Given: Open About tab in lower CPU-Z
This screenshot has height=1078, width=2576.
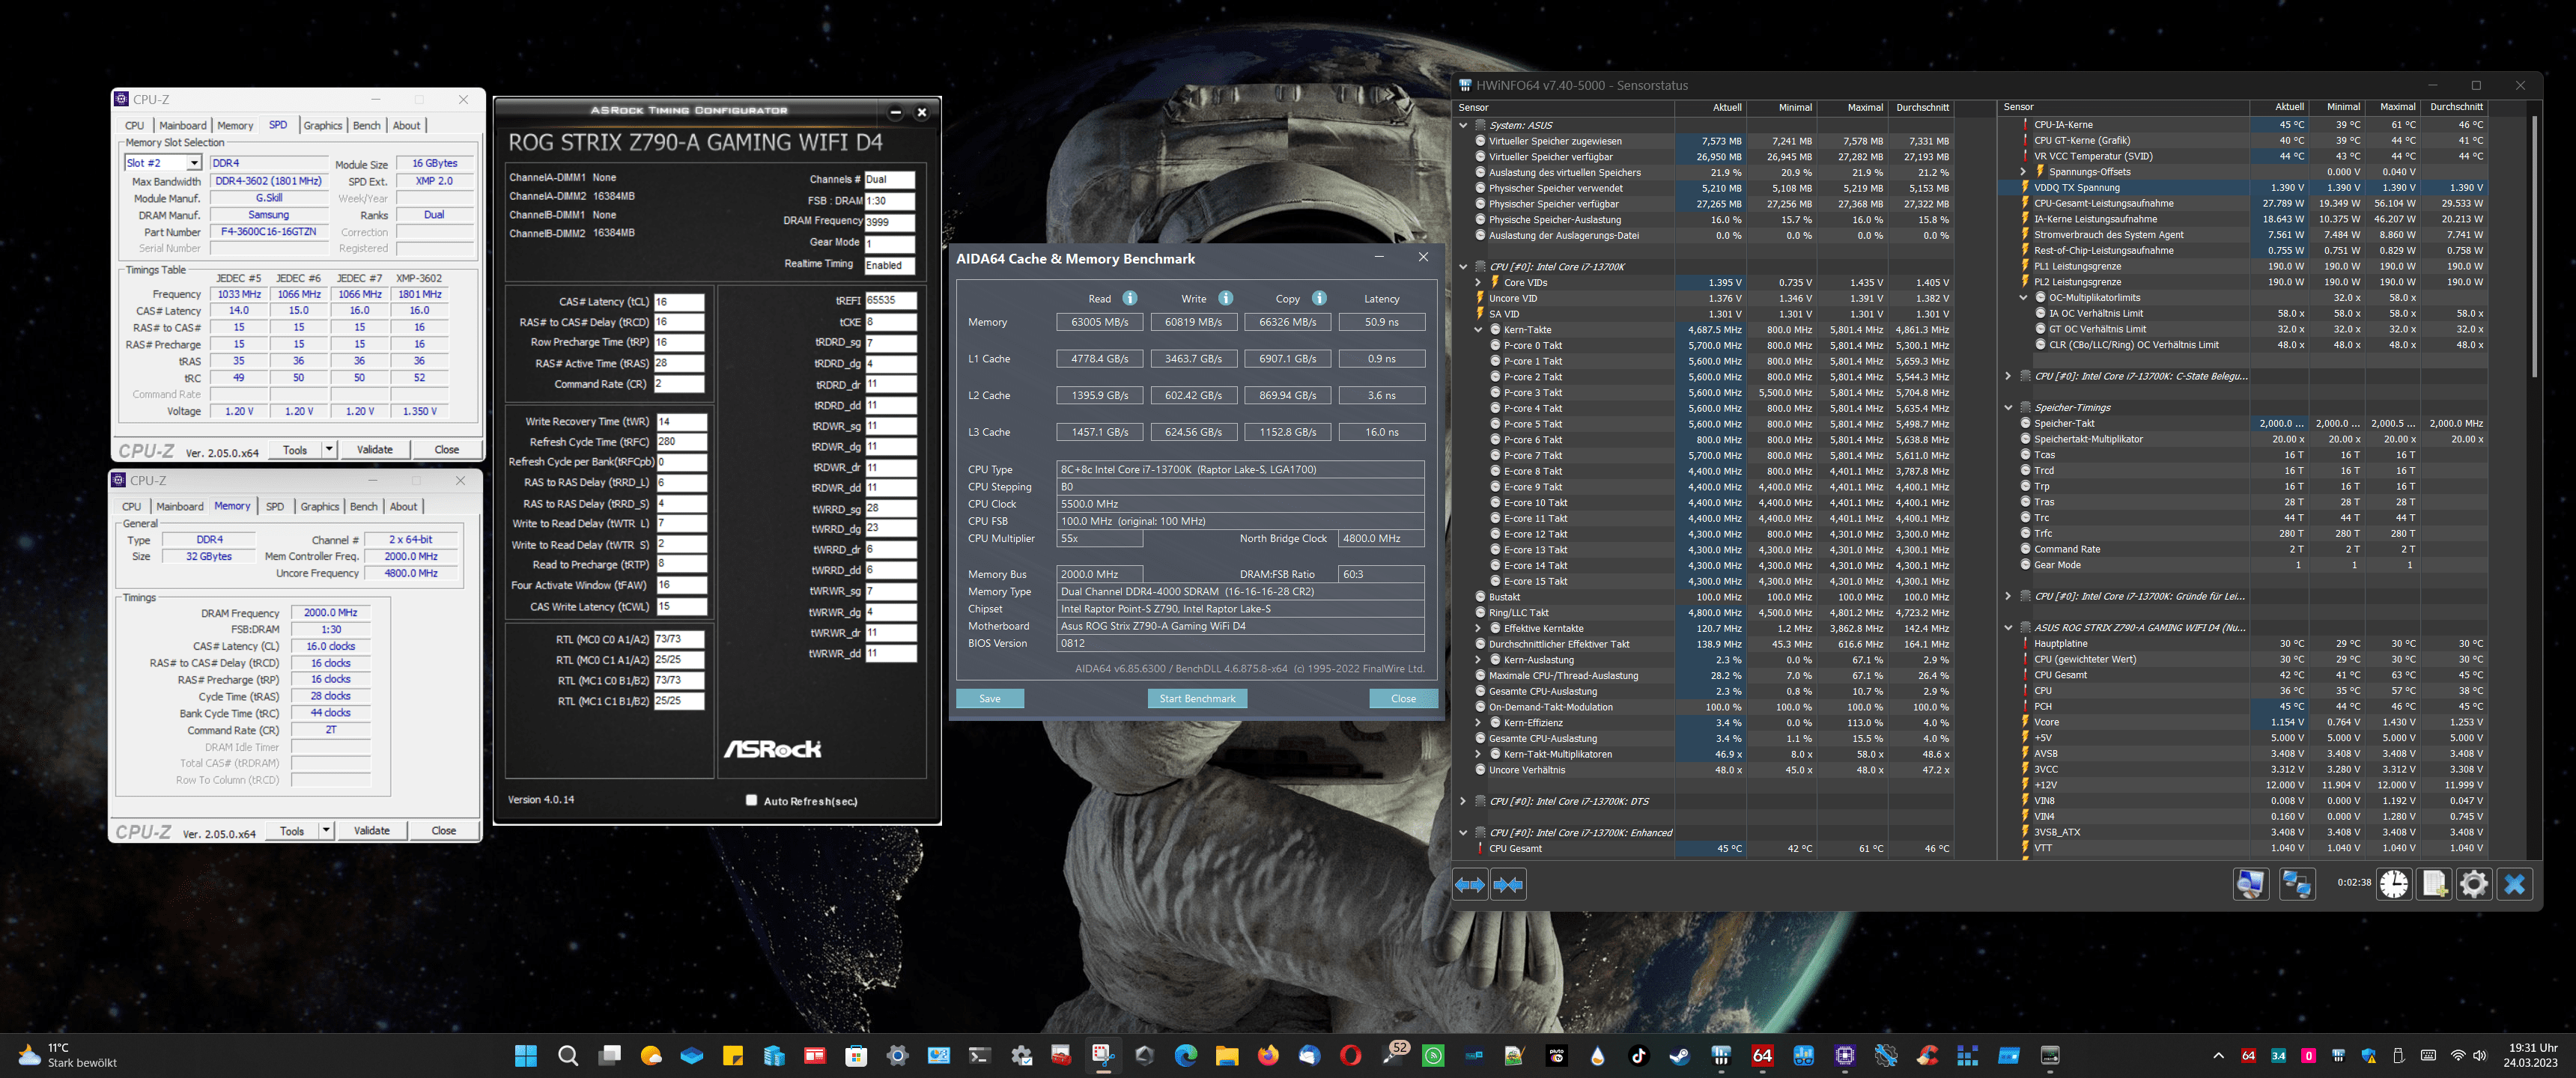Looking at the screenshot, I should tap(404, 506).
